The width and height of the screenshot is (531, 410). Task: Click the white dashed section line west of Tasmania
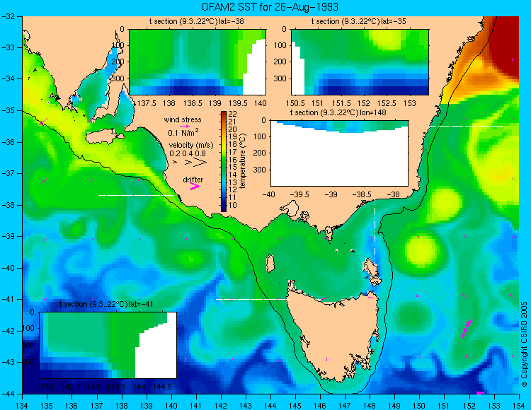pos(253,299)
